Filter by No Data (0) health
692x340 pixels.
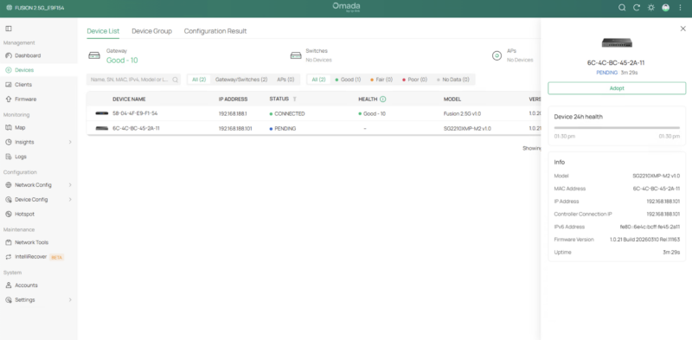pyautogui.click(x=452, y=80)
